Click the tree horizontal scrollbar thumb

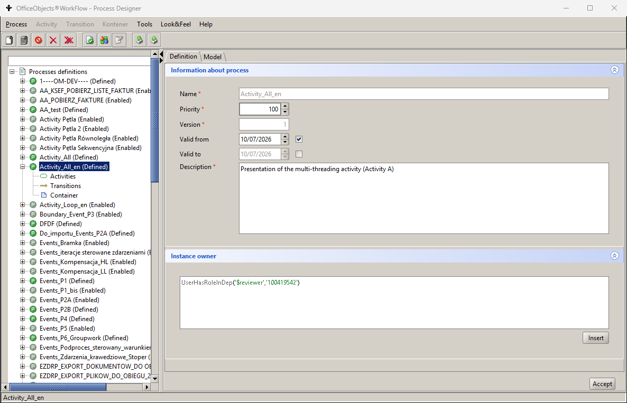(58, 387)
